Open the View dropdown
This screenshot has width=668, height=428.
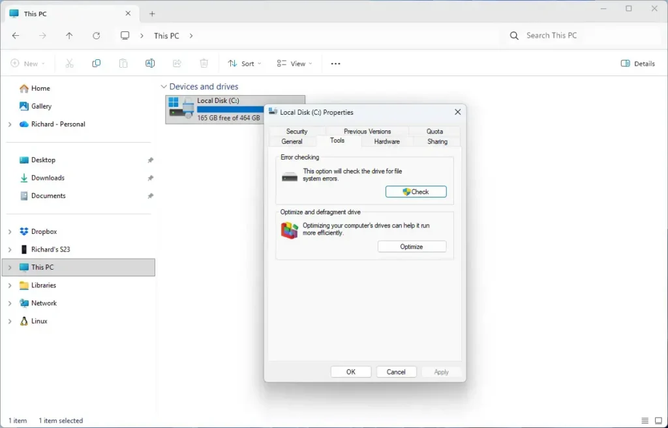click(x=294, y=63)
